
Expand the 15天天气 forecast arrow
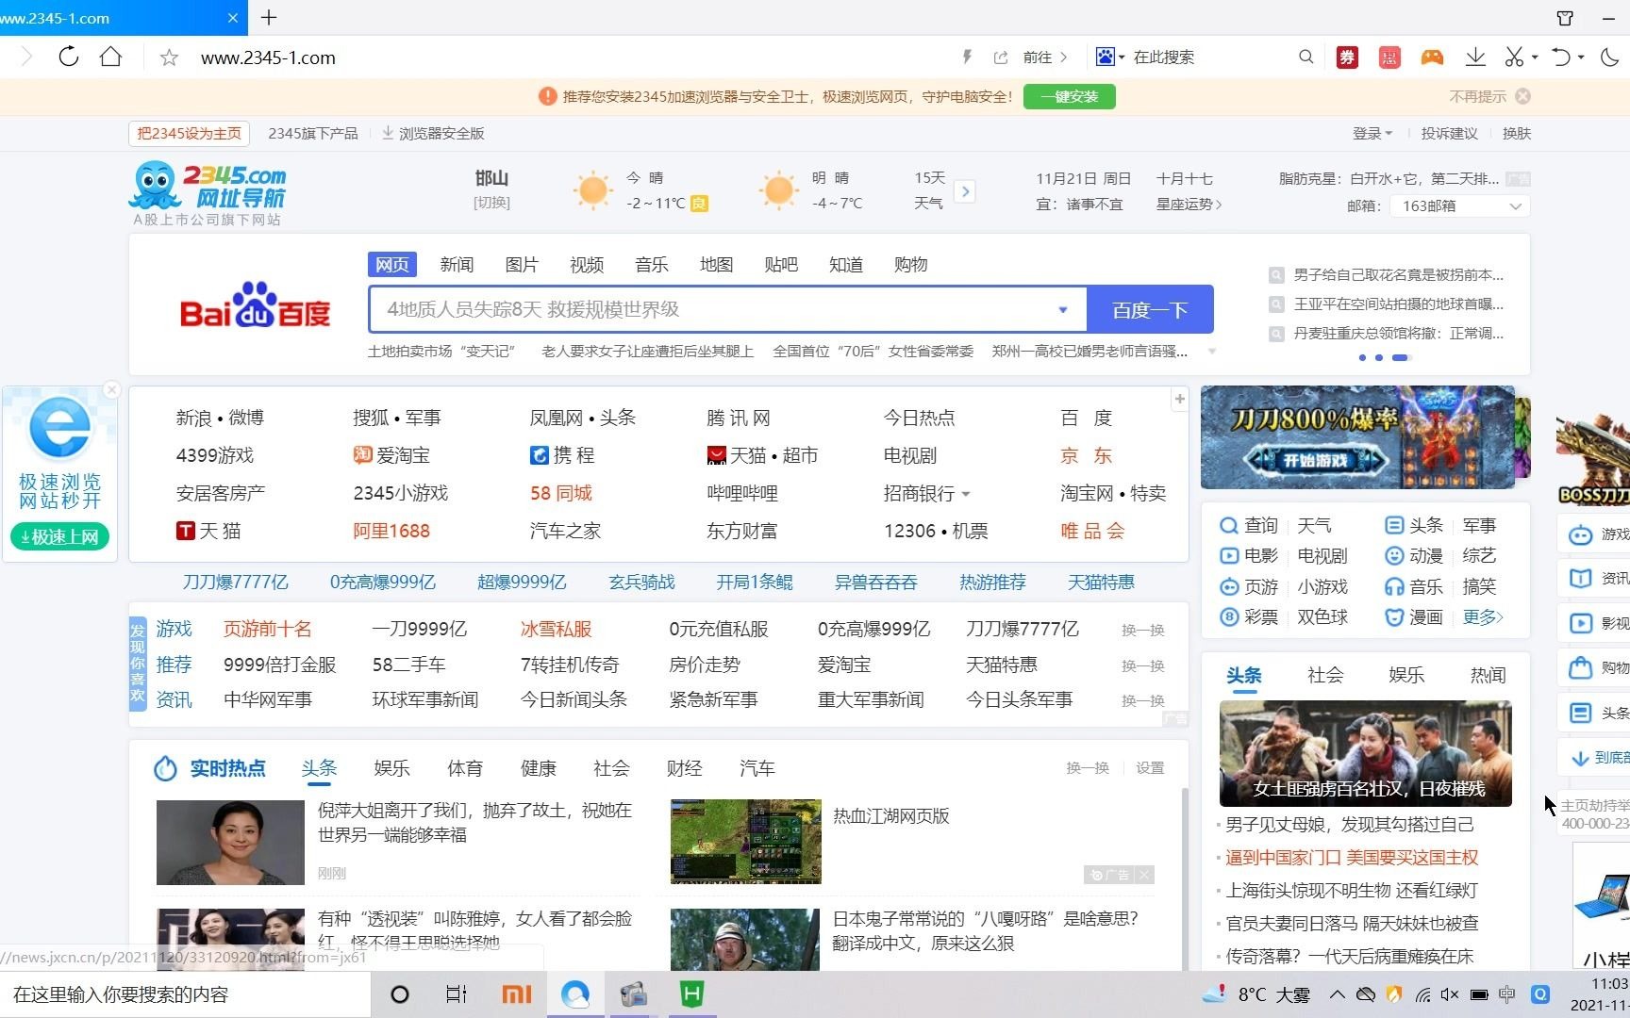click(x=964, y=191)
